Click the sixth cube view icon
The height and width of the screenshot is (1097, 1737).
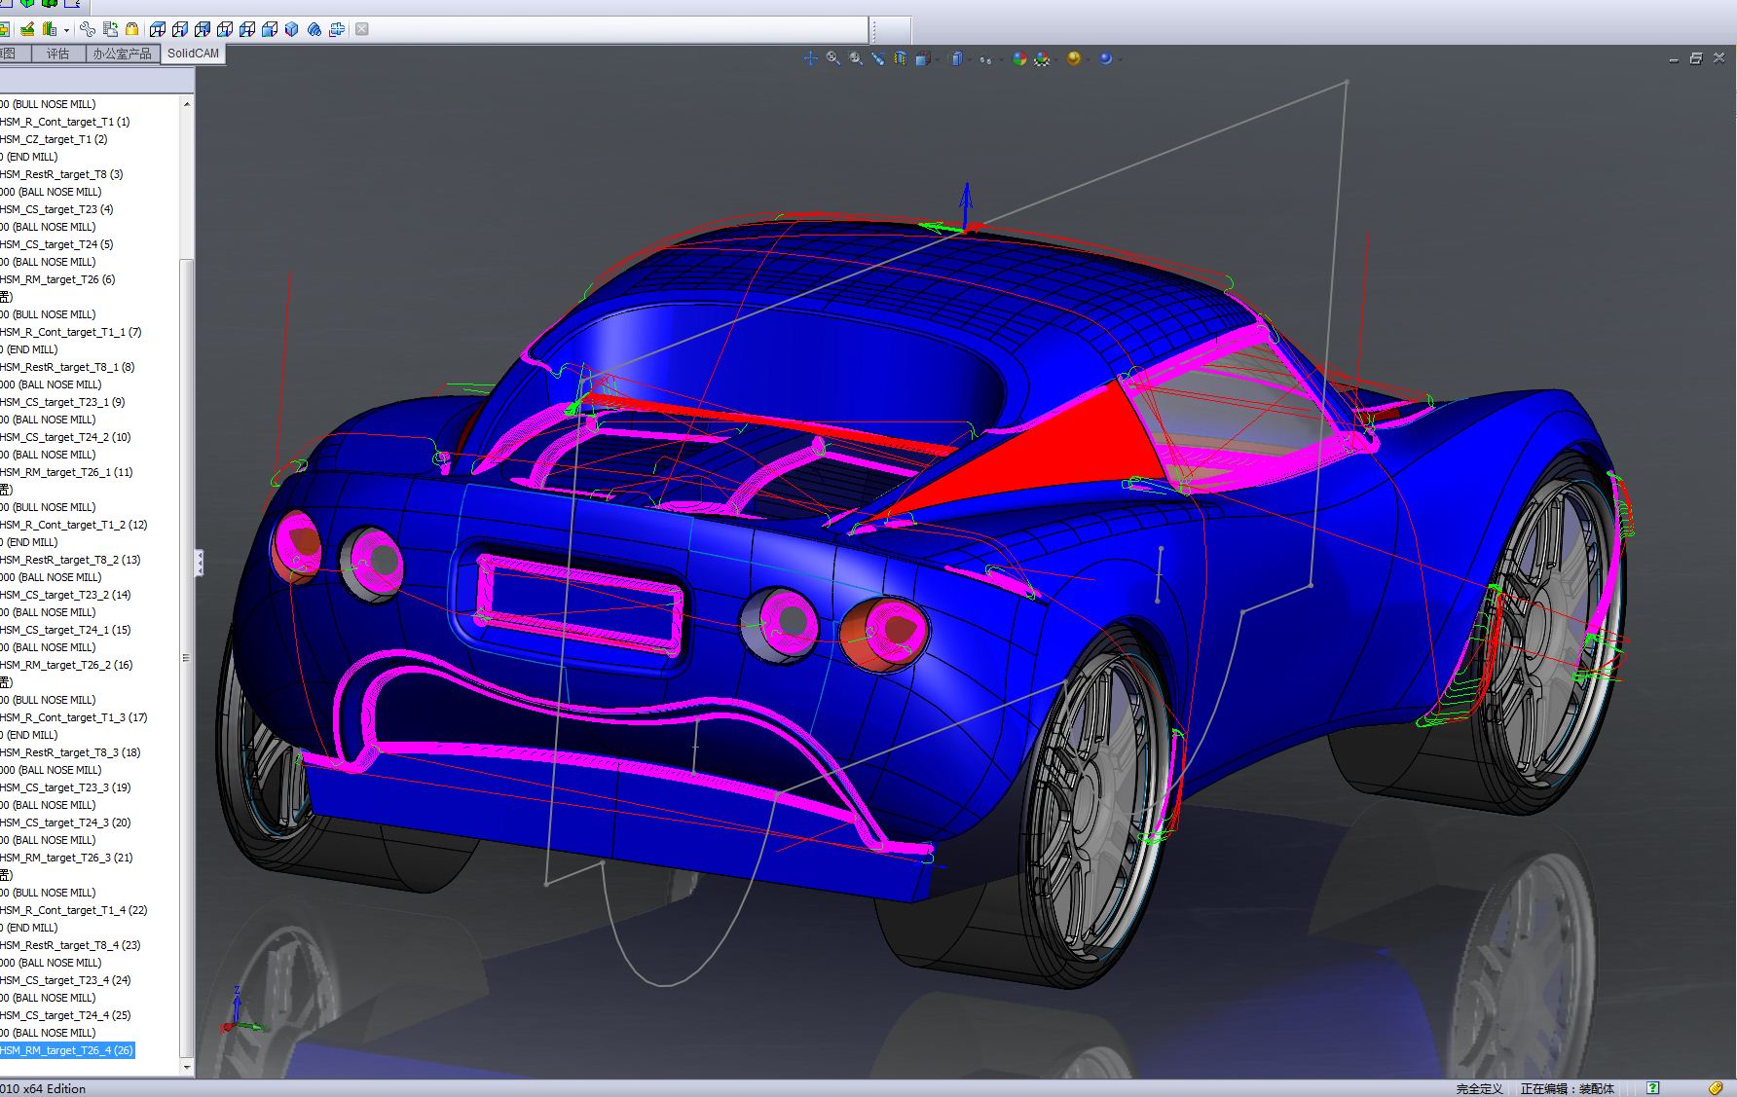point(270,29)
